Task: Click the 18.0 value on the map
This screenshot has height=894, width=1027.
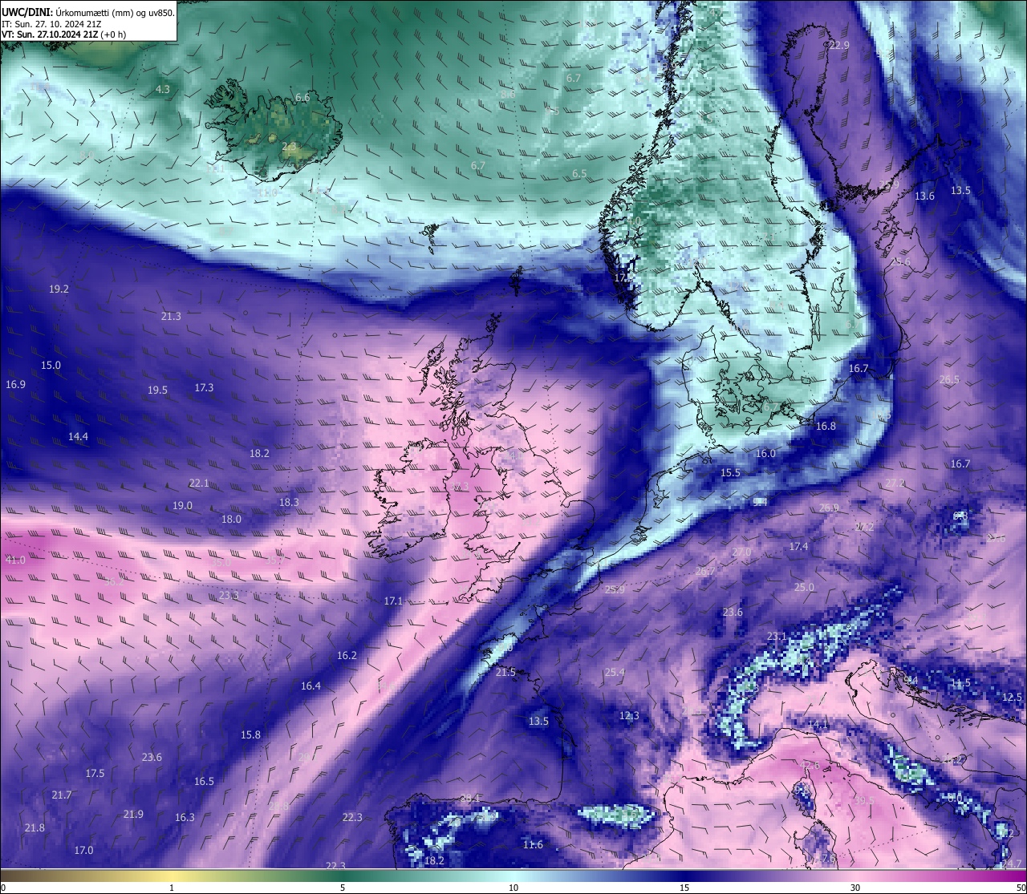Action: coord(231,519)
